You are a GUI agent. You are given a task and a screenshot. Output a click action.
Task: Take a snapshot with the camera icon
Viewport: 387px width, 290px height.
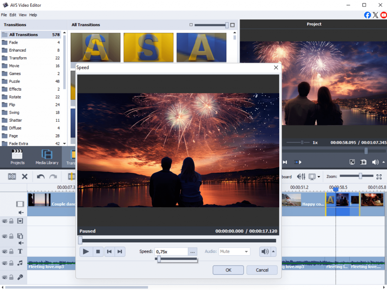click(363, 162)
